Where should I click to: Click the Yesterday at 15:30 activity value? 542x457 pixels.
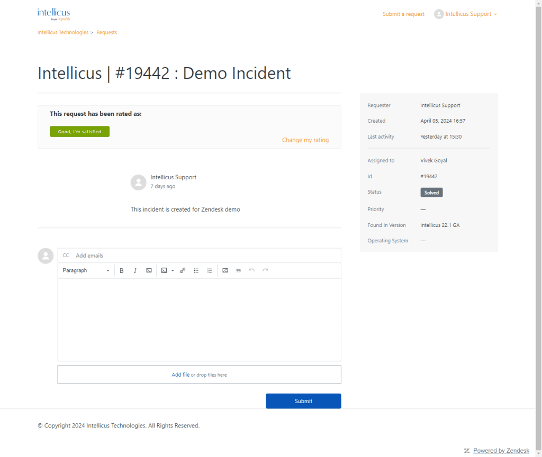[x=441, y=137]
